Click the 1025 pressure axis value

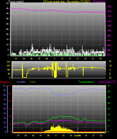109,7
